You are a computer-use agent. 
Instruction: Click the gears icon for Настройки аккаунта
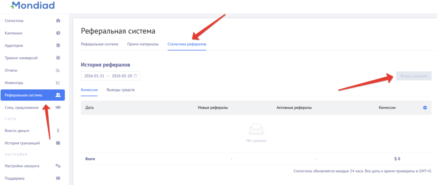tap(58, 166)
